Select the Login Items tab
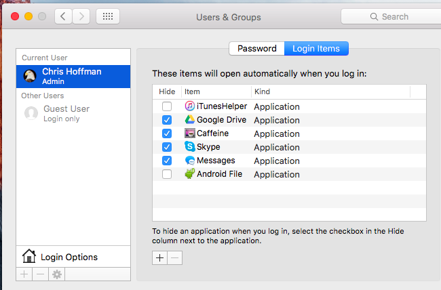Viewport: 441px width, 290px height. (316, 48)
